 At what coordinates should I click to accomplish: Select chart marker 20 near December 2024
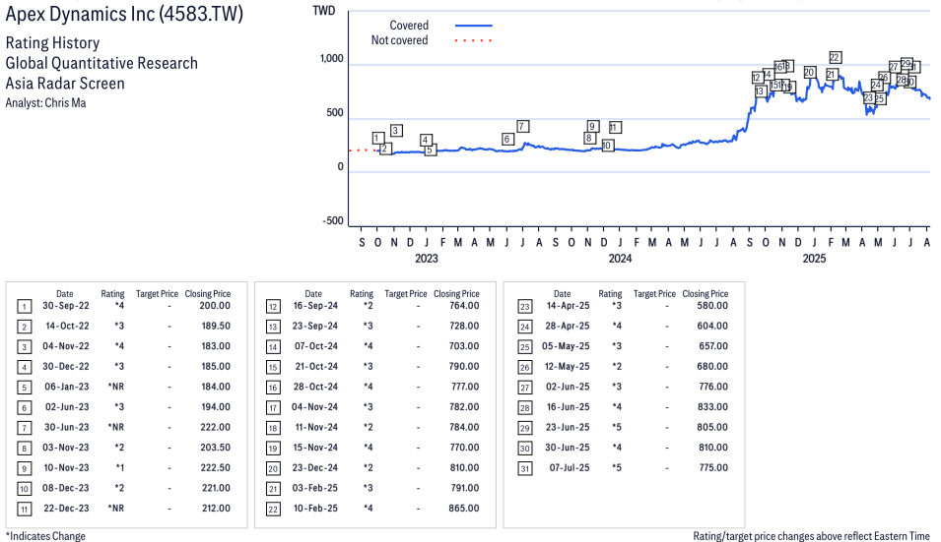809,73
